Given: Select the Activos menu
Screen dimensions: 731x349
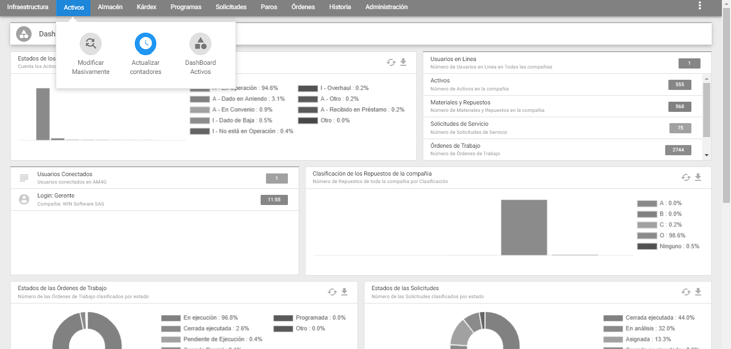Looking at the screenshot, I should pyautogui.click(x=74, y=7).
